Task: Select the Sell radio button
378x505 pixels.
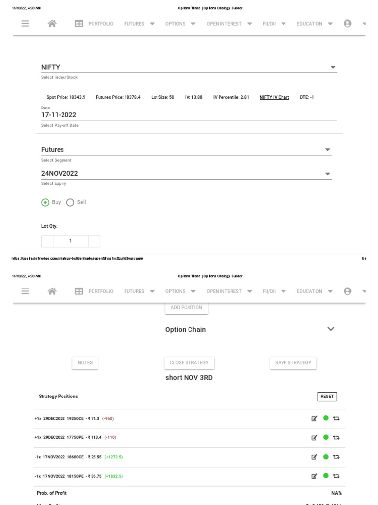Action: point(70,202)
